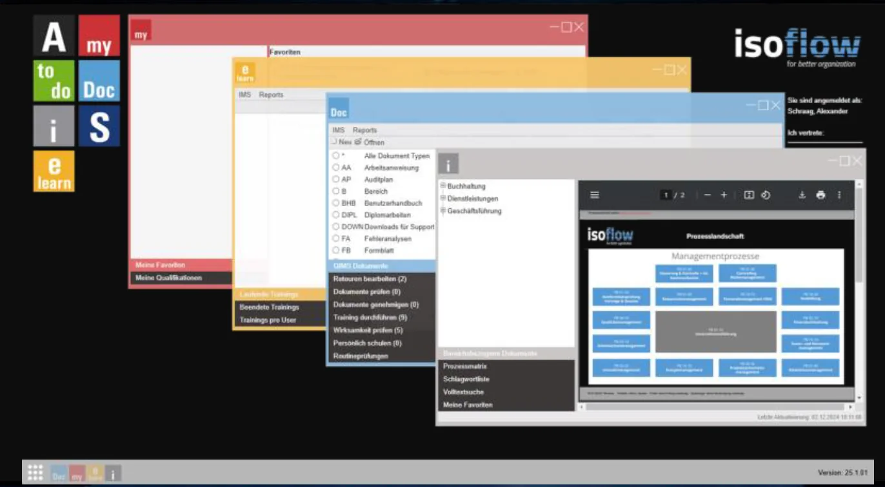Open Training durchführen (9)
Viewport: 885px width, 487px height.
tap(382, 318)
